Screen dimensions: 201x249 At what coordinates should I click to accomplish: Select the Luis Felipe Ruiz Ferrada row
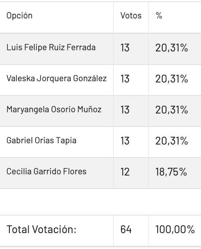[100, 49]
